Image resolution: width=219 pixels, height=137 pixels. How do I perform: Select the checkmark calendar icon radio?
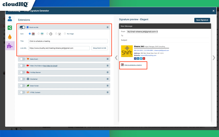[x=56, y=34]
